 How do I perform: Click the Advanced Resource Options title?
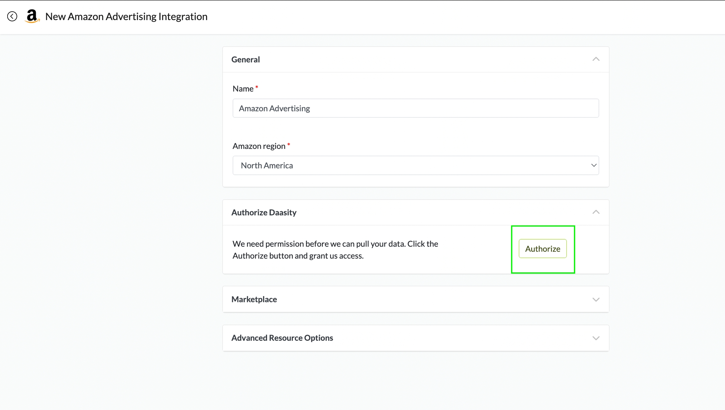[282, 338]
